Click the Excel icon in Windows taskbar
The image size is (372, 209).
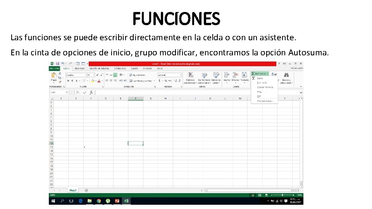[x=126, y=201]
